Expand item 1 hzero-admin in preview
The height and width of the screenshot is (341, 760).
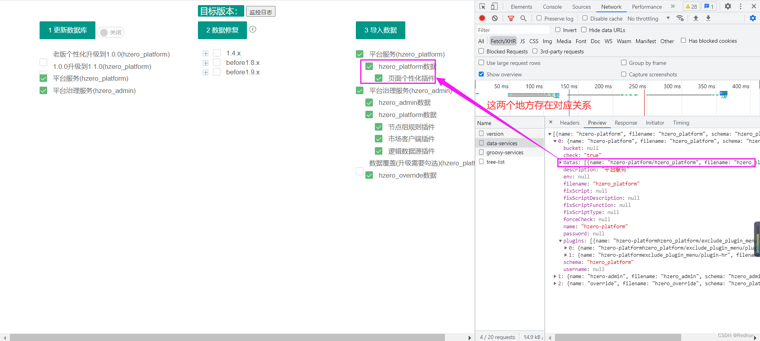[555, 276]
